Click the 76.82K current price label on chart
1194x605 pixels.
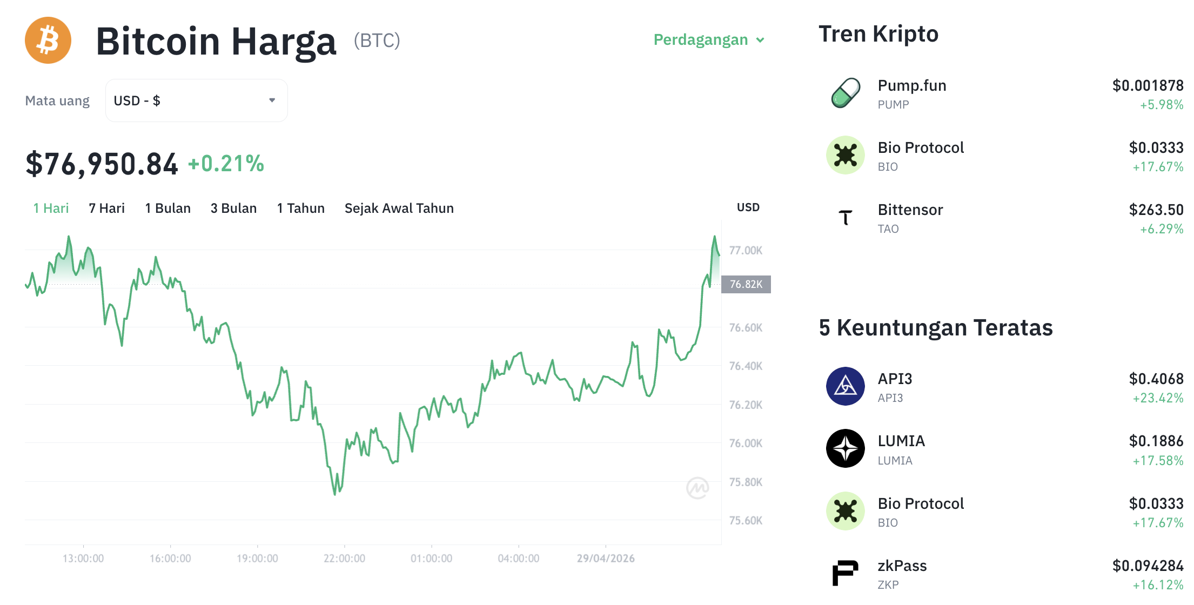[746, 285]
